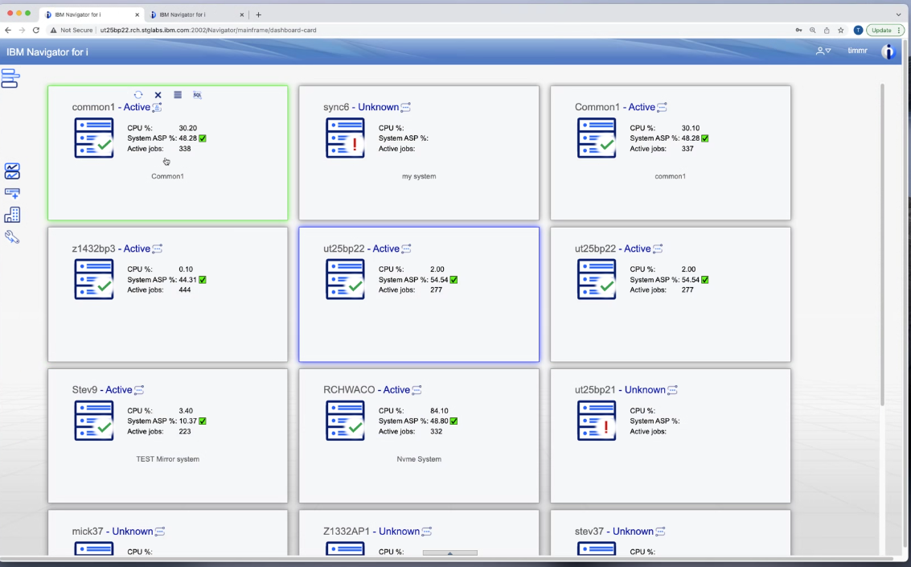Open Chrome's three-dot menu beside Update
911x567 pixels.
pos(899,31)
